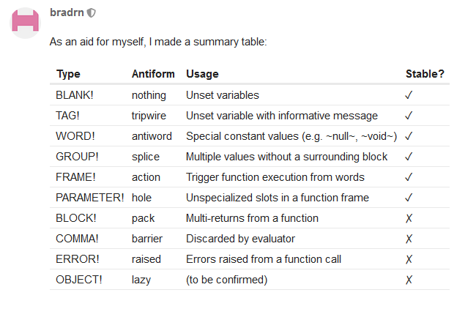Click the tripwire antiform cell
Screen dimensions: 476x309
[149, 116]
